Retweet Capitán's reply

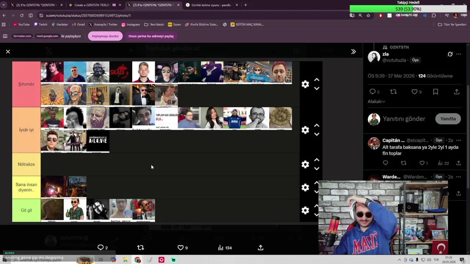click(404, 163)
